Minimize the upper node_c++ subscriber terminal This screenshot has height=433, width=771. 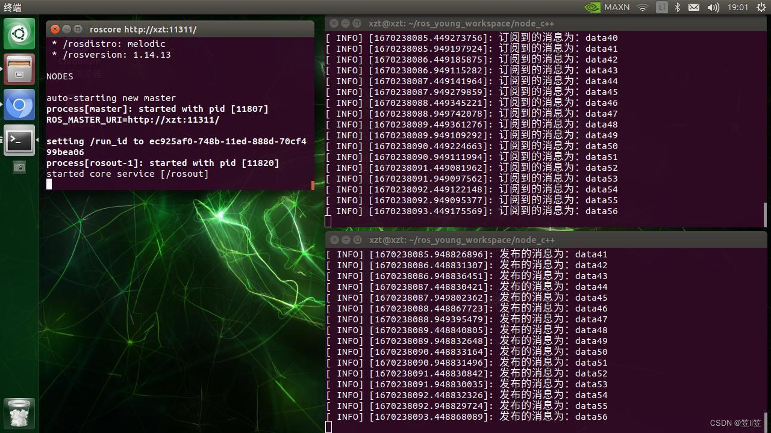pos(346,23)
